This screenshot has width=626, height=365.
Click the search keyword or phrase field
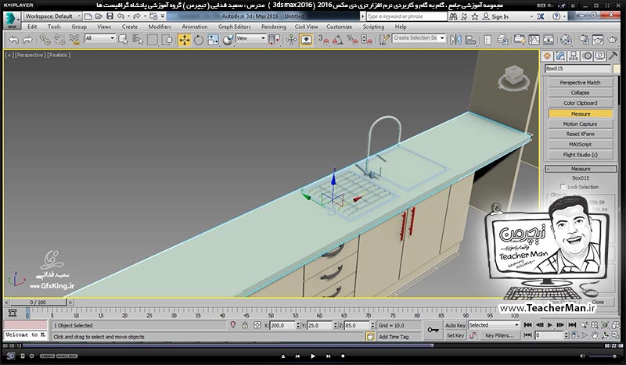tap(407, 16)
